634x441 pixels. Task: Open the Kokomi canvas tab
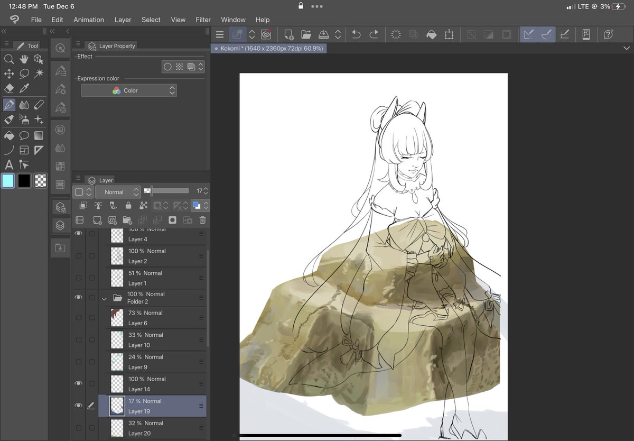click(269, 48)
